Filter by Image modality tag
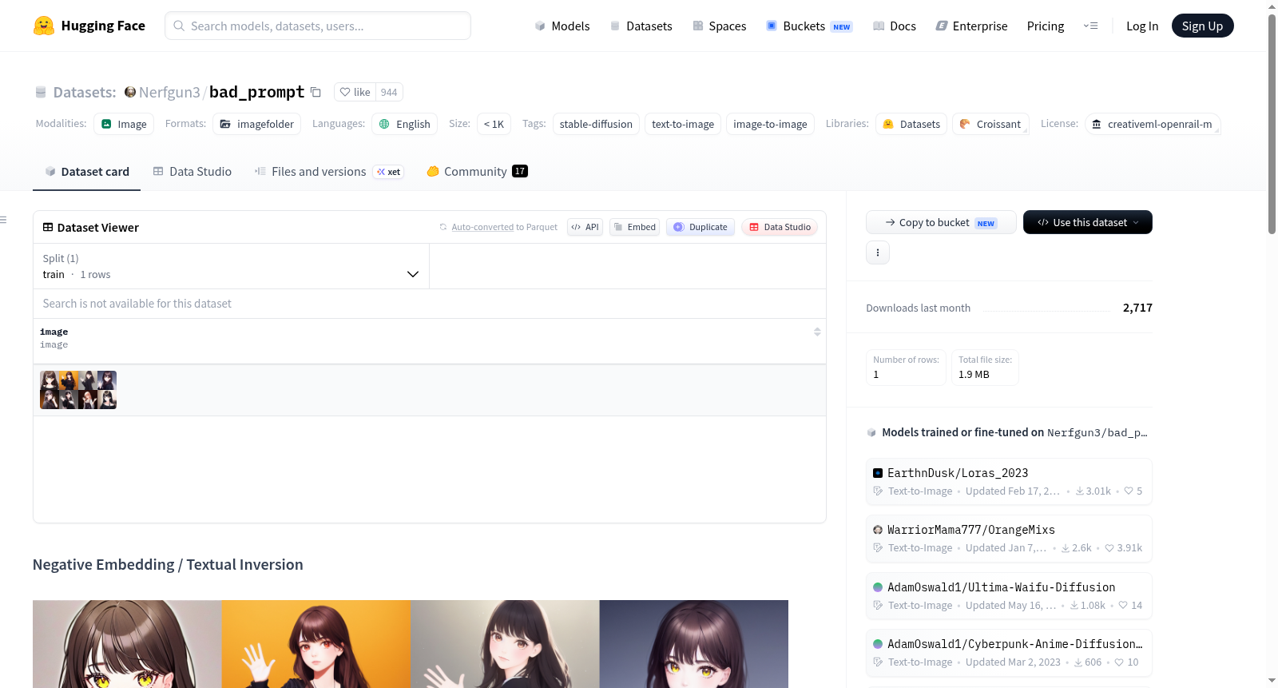Image resolution: width=1278 pixels, height=688 pixels. click(x=124, y=124)
